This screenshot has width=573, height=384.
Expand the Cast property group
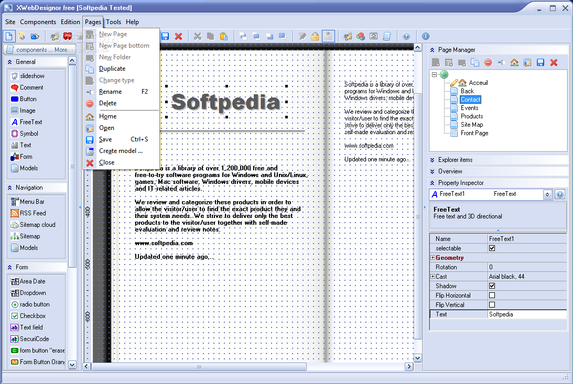(x=433, y=277)
